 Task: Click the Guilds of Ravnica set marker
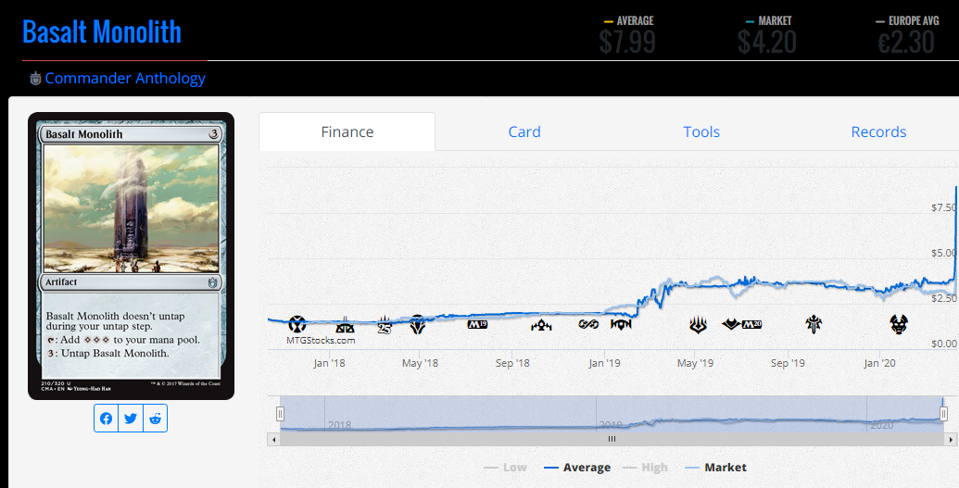point(541,325)
